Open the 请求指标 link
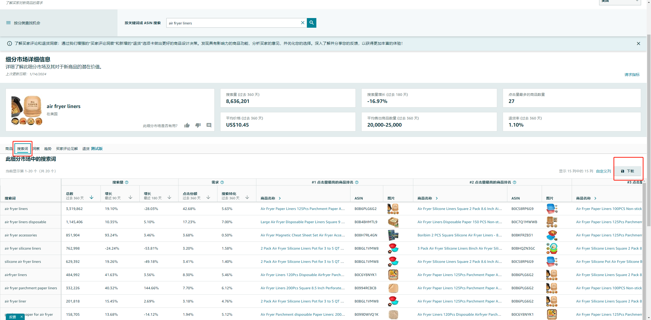 point(632,74)
